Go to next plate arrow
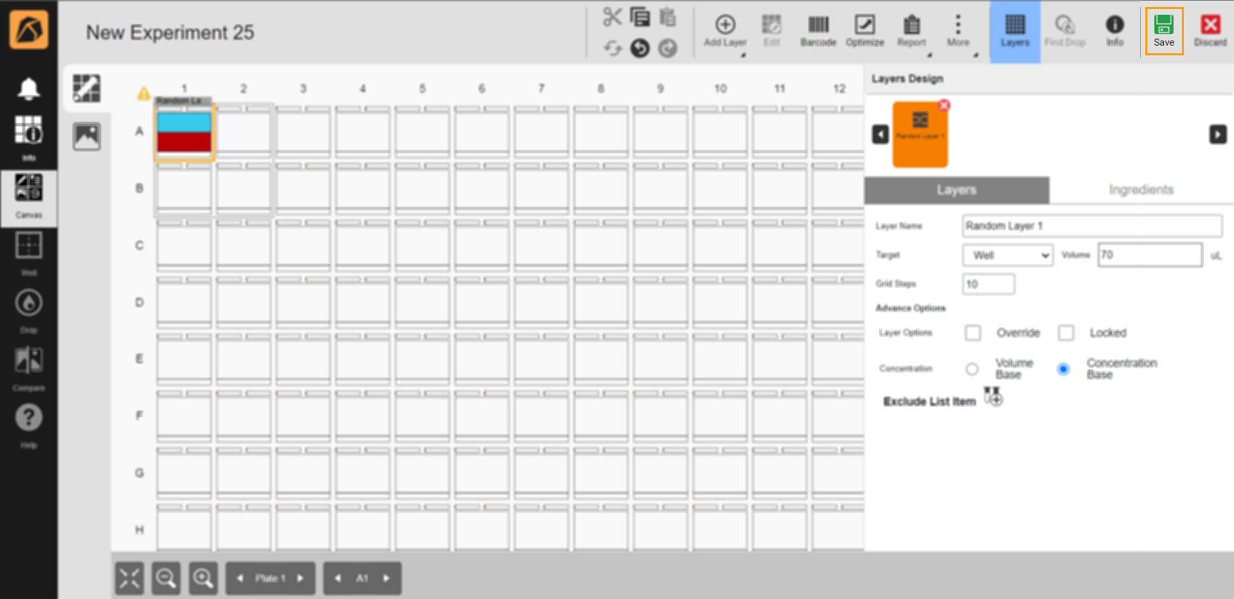1234x599 pixels. pyautogui.click(x=300, y=578)
